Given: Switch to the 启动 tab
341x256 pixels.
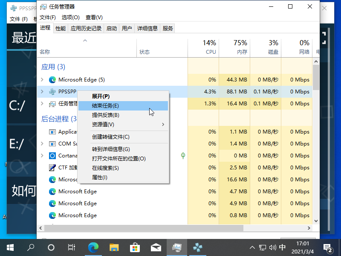Looking at the screenshot, I should [112, 29].
